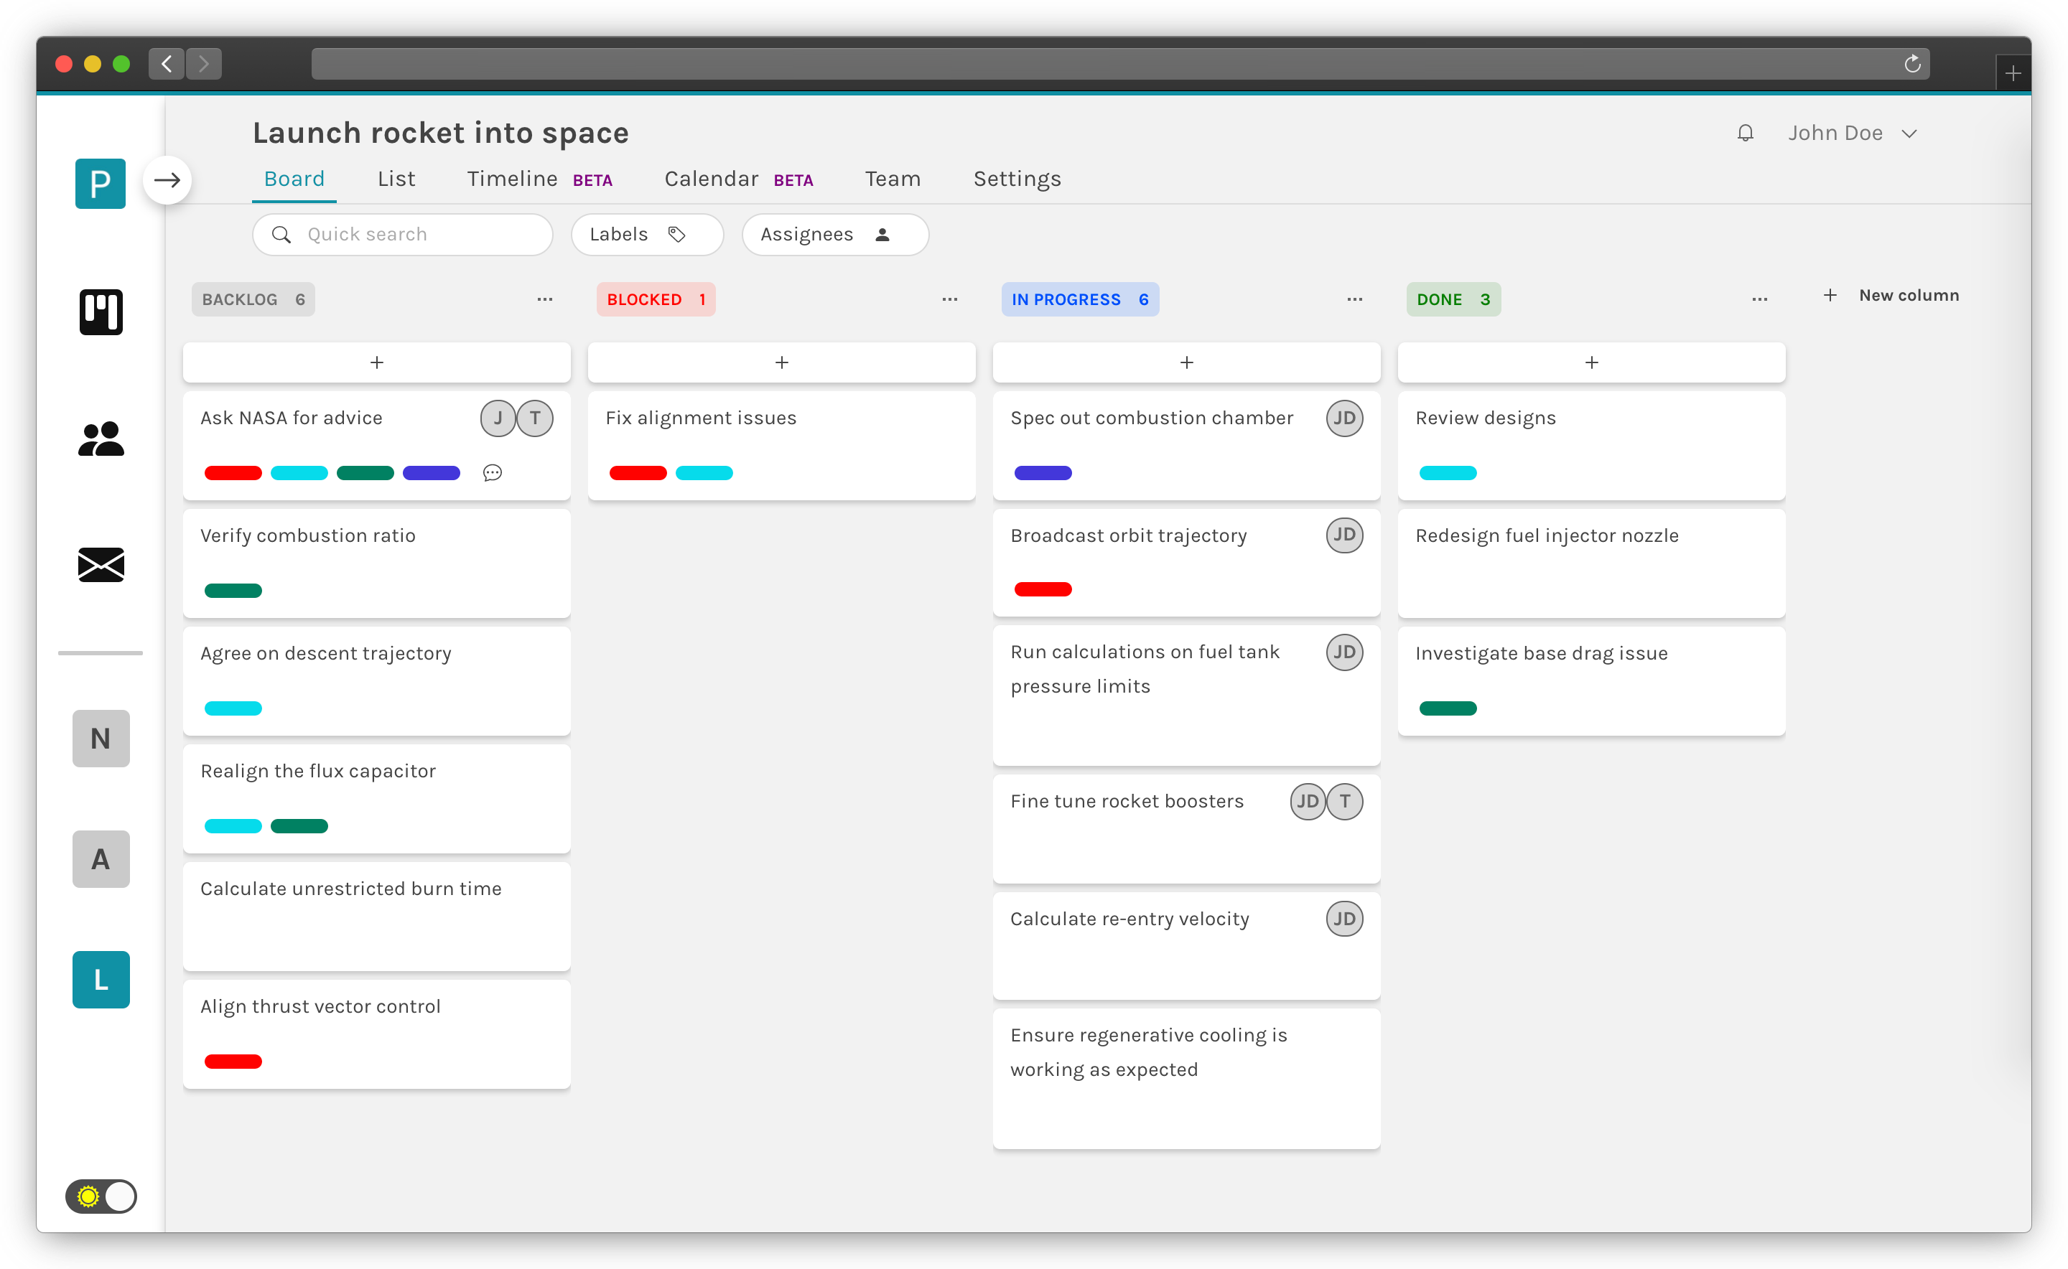Click the P project logo icon
This screenshot has width=2068, height=1269.
click(101, 183)
